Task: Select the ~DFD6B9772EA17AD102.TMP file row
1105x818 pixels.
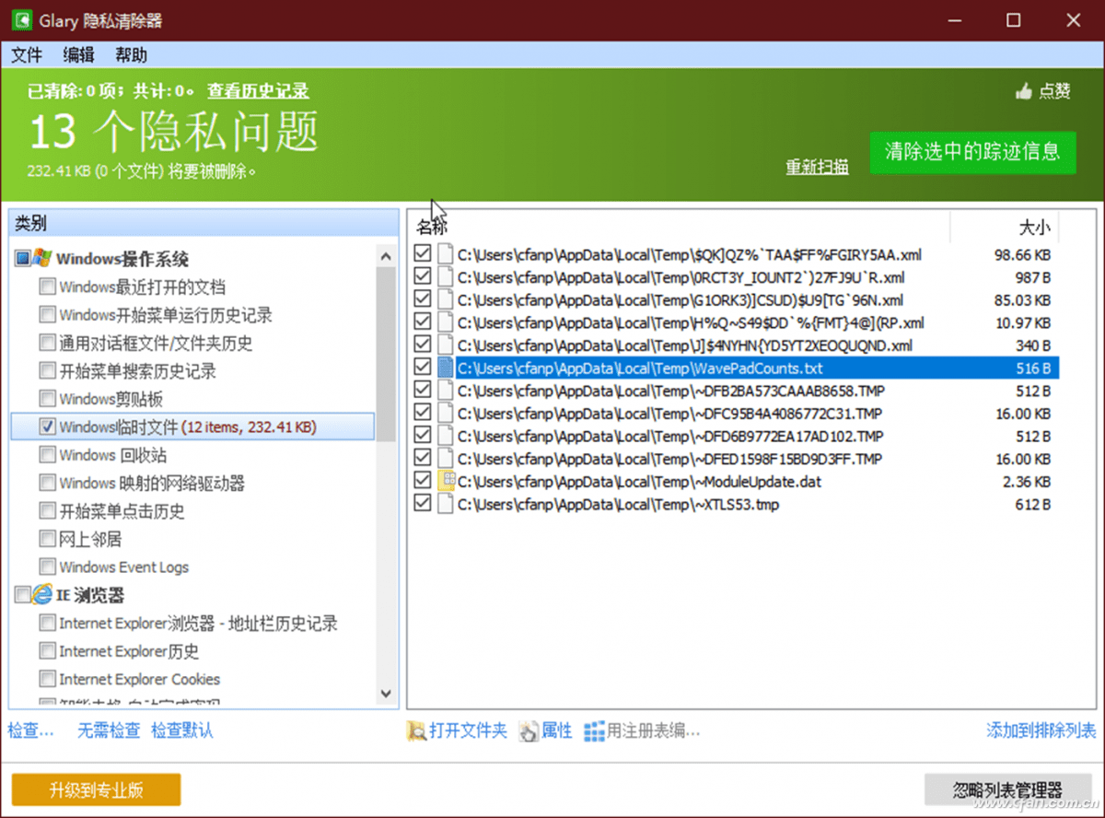Action: click(735, 436)
